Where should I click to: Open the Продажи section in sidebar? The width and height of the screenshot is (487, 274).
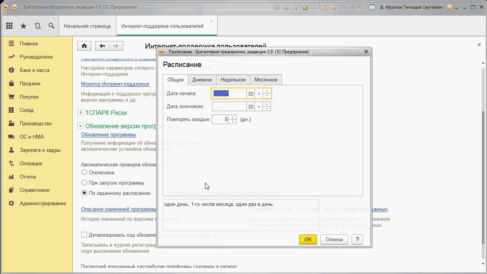[37, 83]
